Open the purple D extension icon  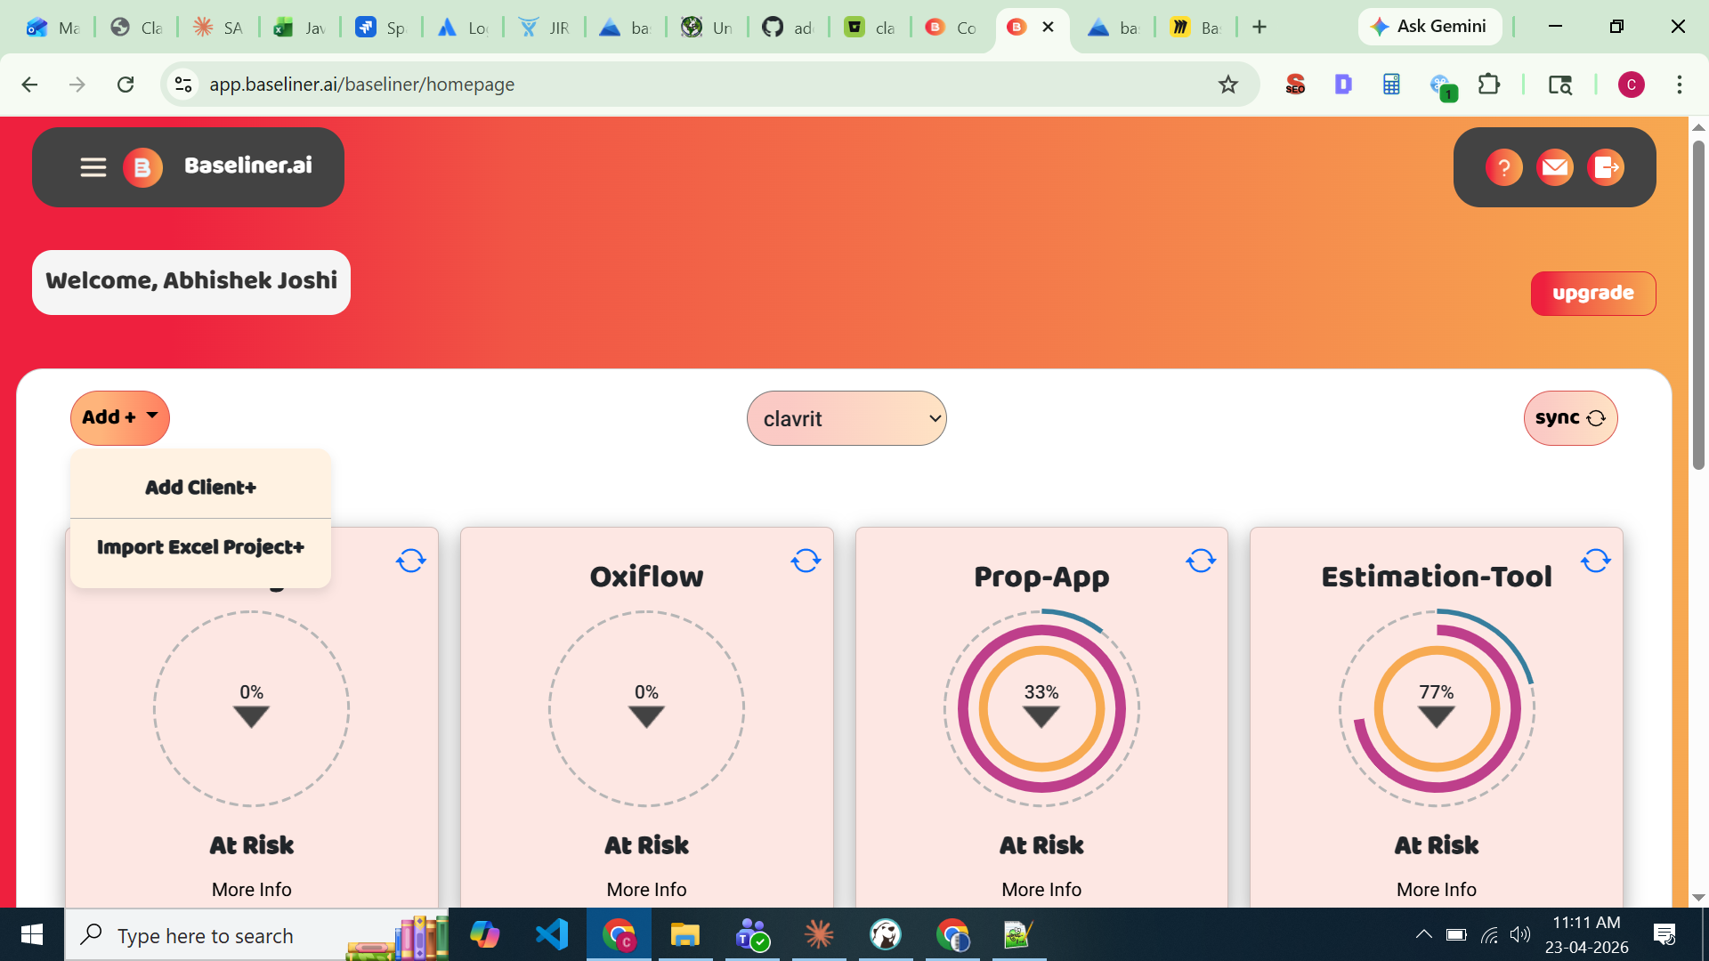1343,85
